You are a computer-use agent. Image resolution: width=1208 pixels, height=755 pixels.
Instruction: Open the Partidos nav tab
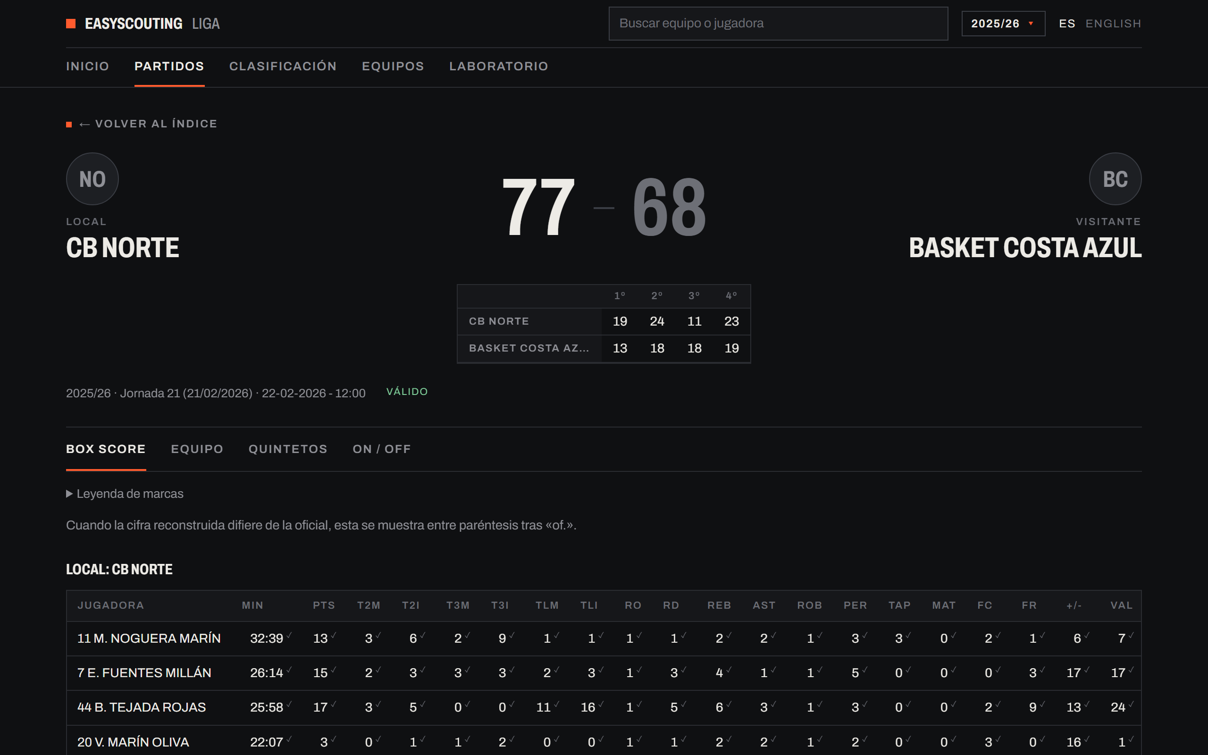pyautogui.click(x=169, y=67)
